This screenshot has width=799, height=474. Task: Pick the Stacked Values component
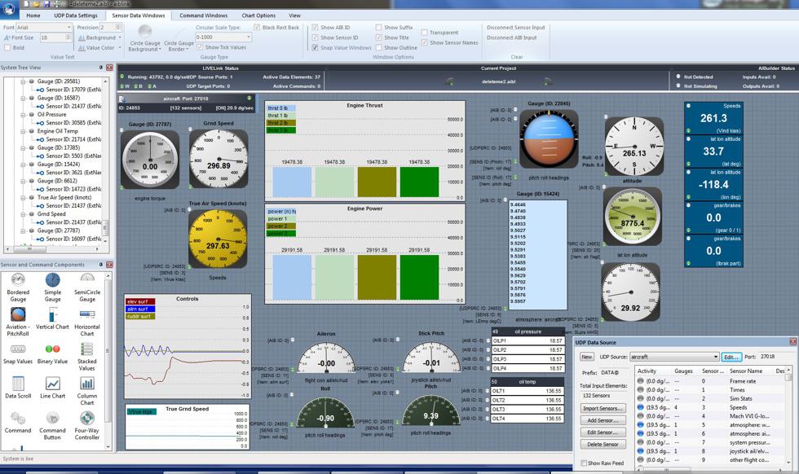[x=87, y=357]
